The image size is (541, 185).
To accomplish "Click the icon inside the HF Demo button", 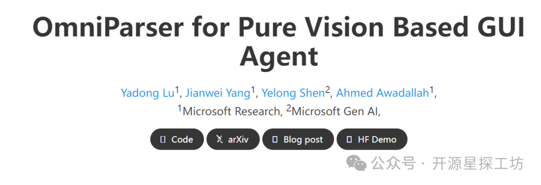I will tap(349, 139).
